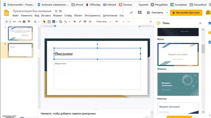Select the line tool

pos(66,22)
